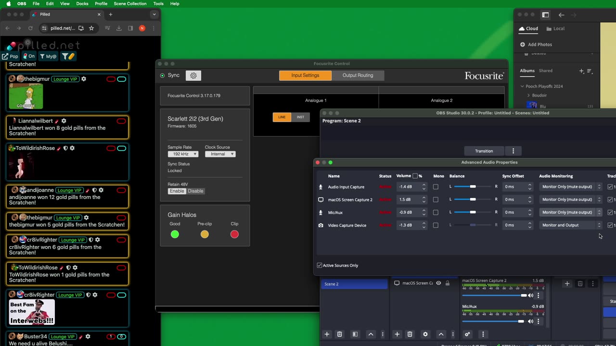Open the Scene Collection menu
The height and width of the screenshot is (346, 616).
tap(130, 3)
